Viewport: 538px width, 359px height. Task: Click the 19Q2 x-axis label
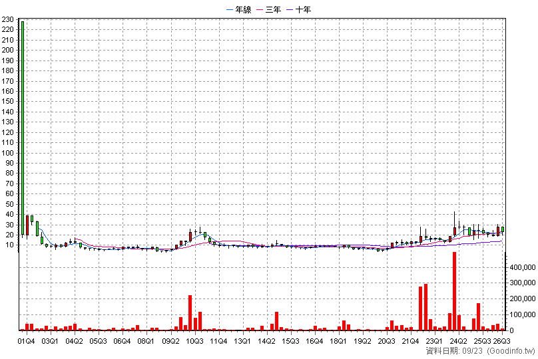coord(362,341)
